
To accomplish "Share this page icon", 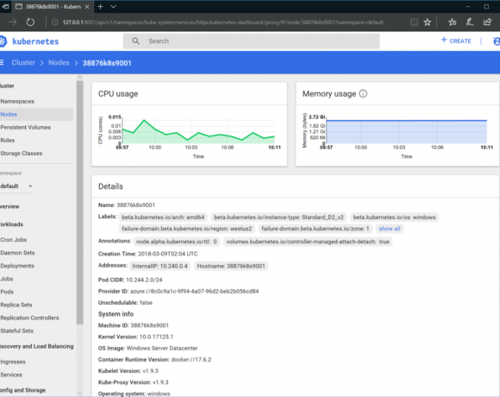I will pos(487,22).
